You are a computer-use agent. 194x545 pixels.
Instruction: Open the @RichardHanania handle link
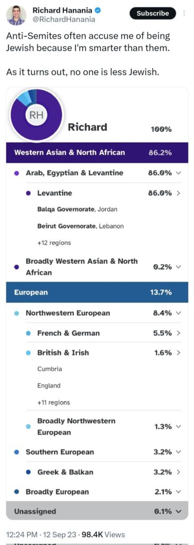pos(63,20)
